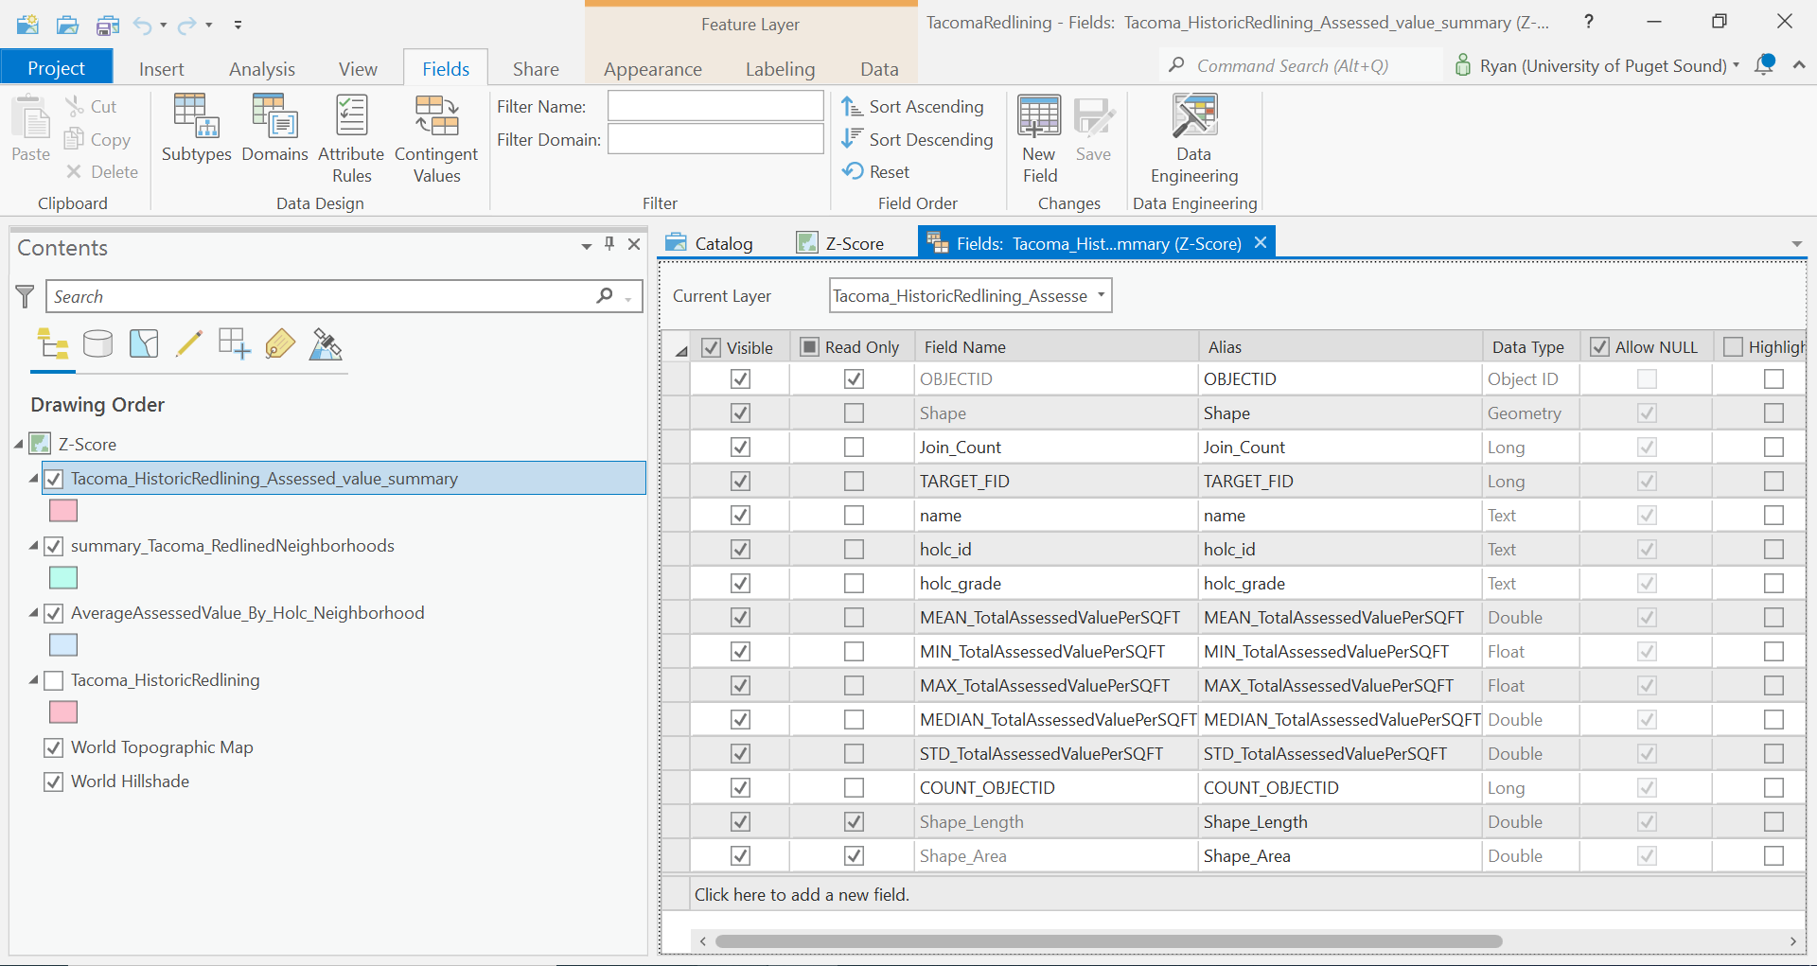This screenshot has width=1817, height=966.
Task: Enable the Tacoma_HistoricRedlining layer checkbox
Action: [54, 680]
